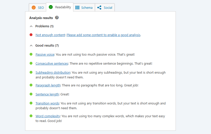Open the Not enough content link
The height and width of the screenshot is (134, 211).
(x=50, y=35)
